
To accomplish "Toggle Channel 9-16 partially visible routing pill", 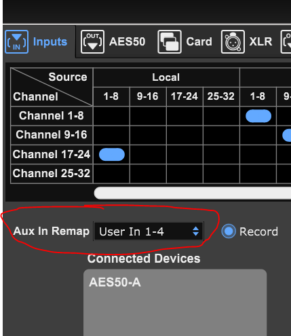I will tap(287, 135).
